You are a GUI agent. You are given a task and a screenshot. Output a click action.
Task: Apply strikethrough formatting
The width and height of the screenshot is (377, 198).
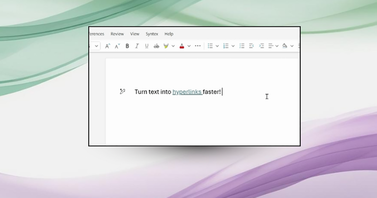[156, 46]
